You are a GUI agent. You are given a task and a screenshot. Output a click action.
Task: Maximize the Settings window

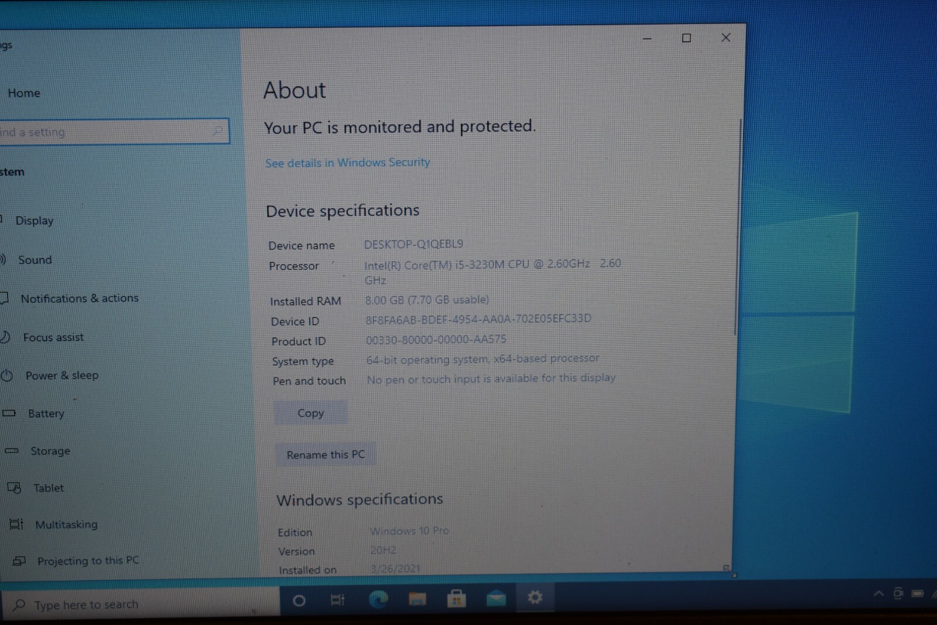pos(686,38)
